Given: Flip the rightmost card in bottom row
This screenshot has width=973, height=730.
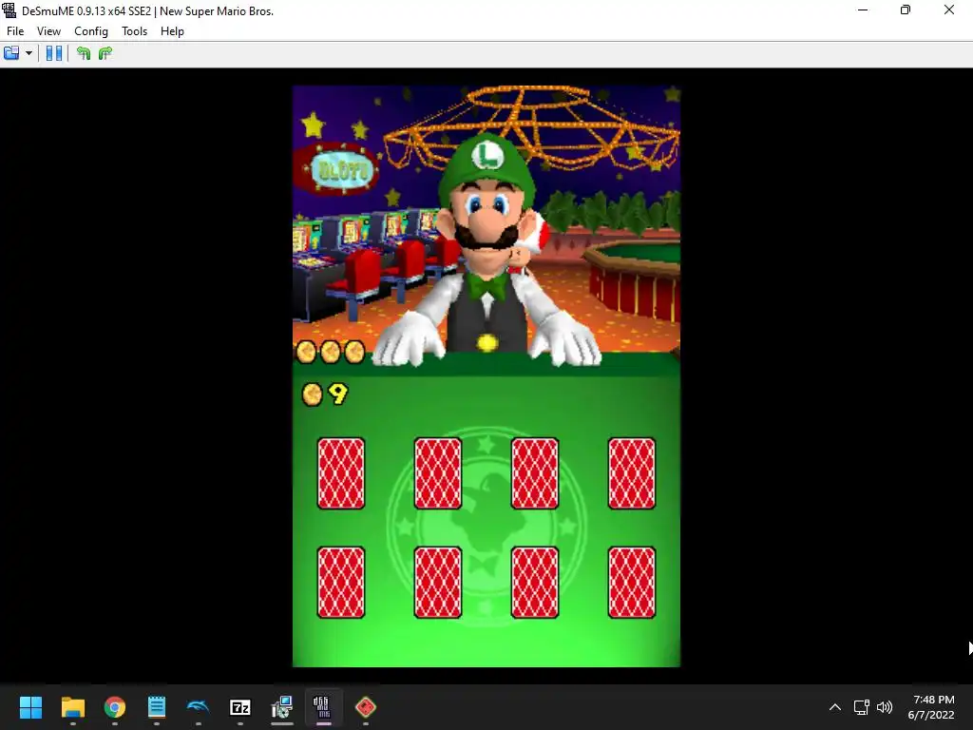Looking at the screenshot, I should click(631, 583).
